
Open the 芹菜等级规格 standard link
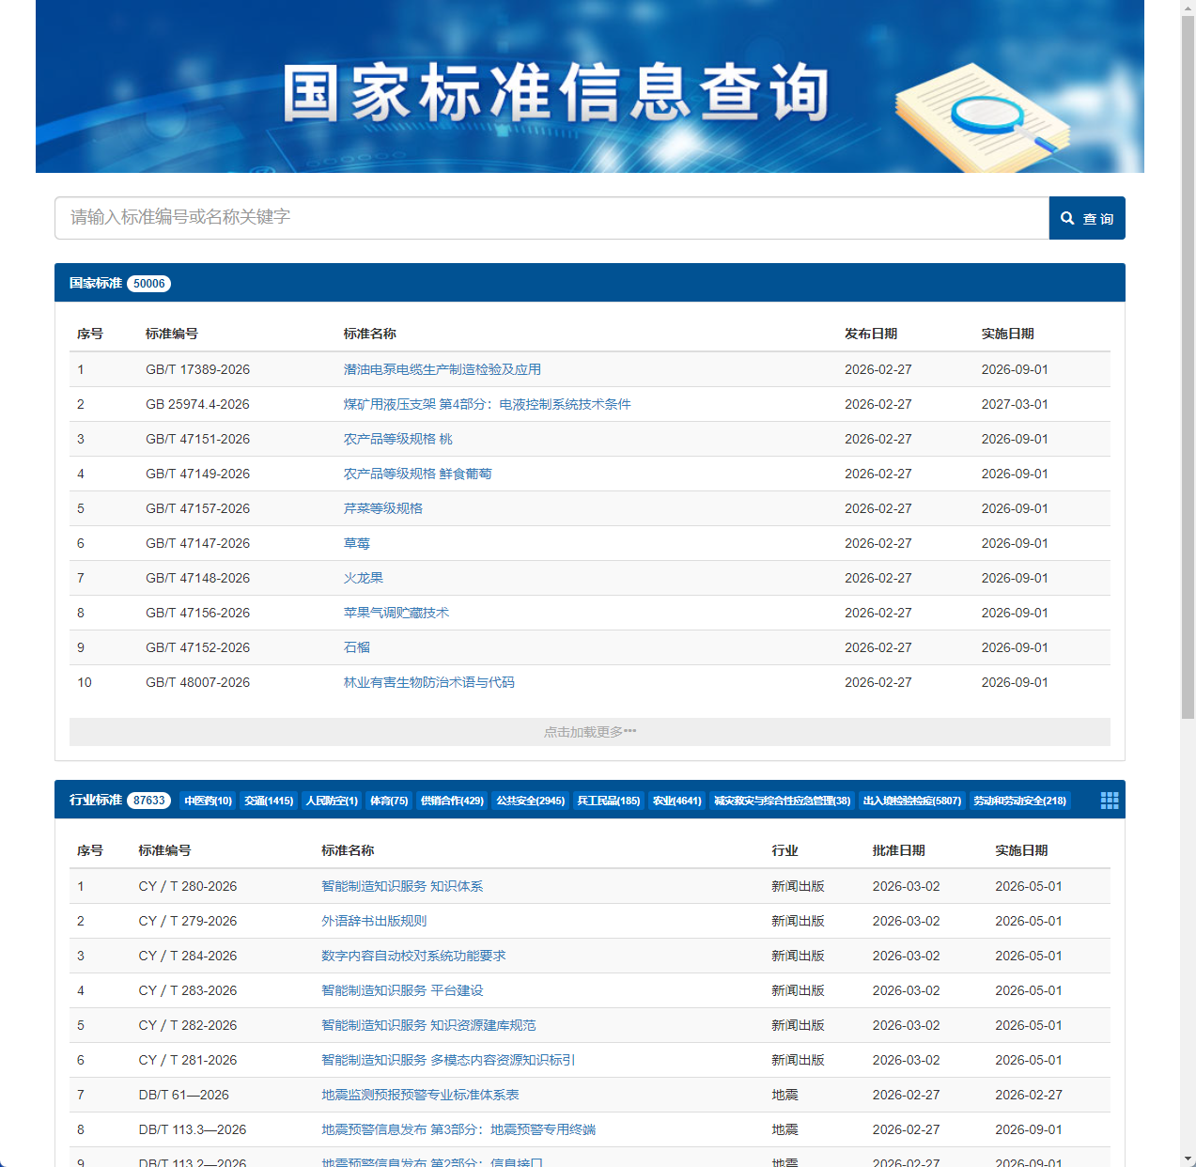(384, 508)
